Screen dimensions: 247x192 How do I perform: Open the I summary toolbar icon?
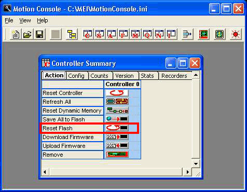(171, 34)
